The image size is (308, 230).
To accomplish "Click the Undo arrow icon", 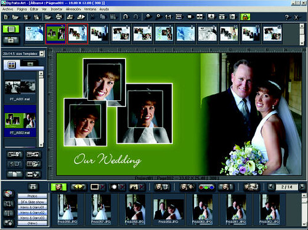I will pos(125,17).
